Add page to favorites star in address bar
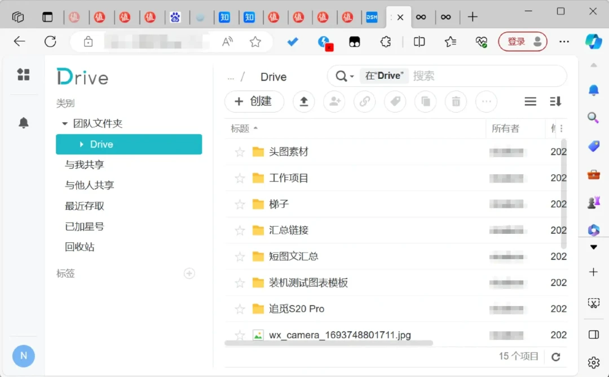Image resolution: width=609 pixels, height=377 pixels. tap(255, 42)
